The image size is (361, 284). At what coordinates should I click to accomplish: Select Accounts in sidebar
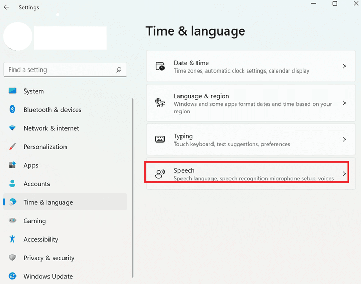(x=65, y=184)
